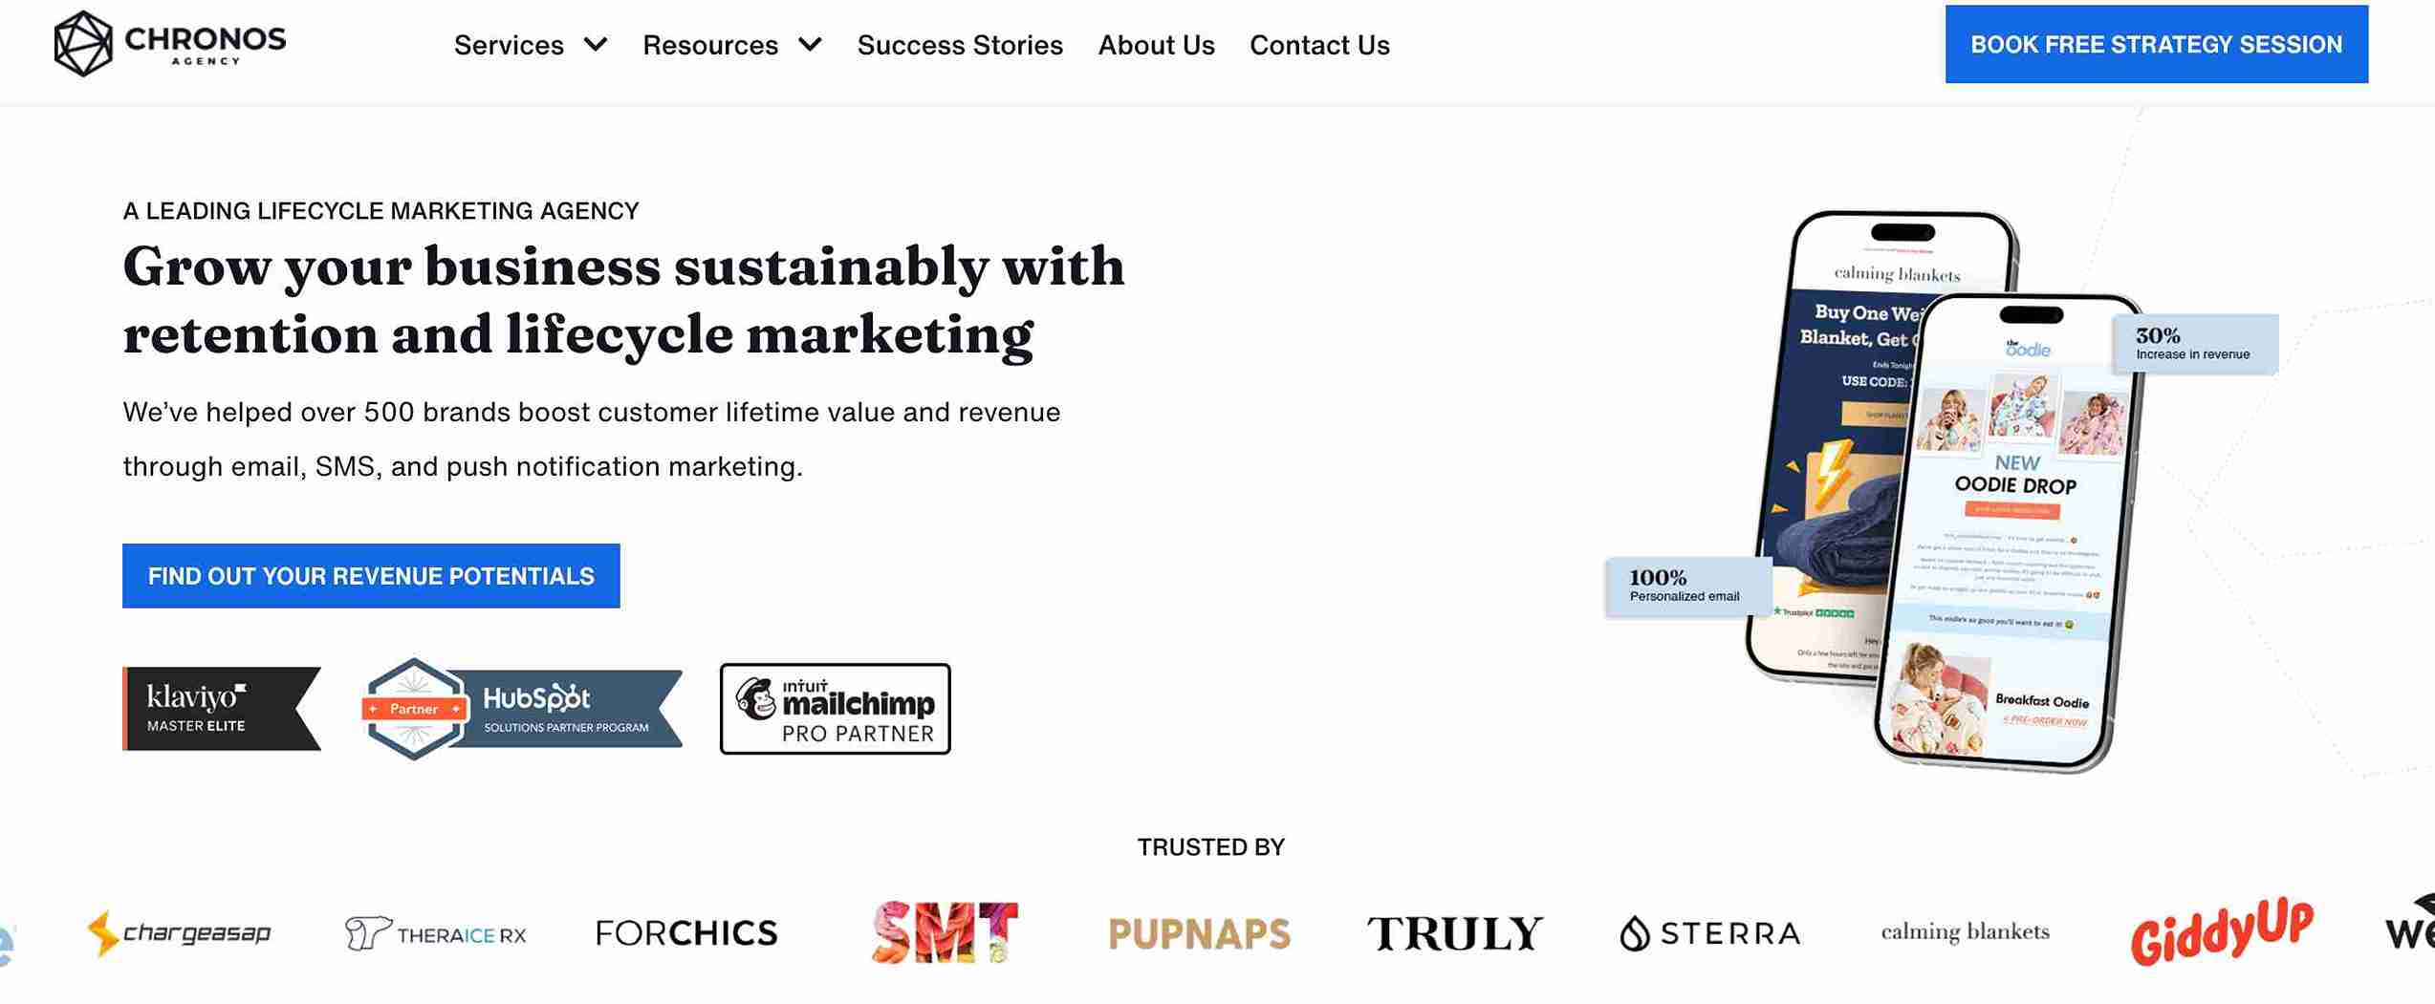This screenshot has width=2435, height=1004.
Task: Click the Klaviyo Master Elite badge
Action: pyautogui.click(x=222, y=709)
